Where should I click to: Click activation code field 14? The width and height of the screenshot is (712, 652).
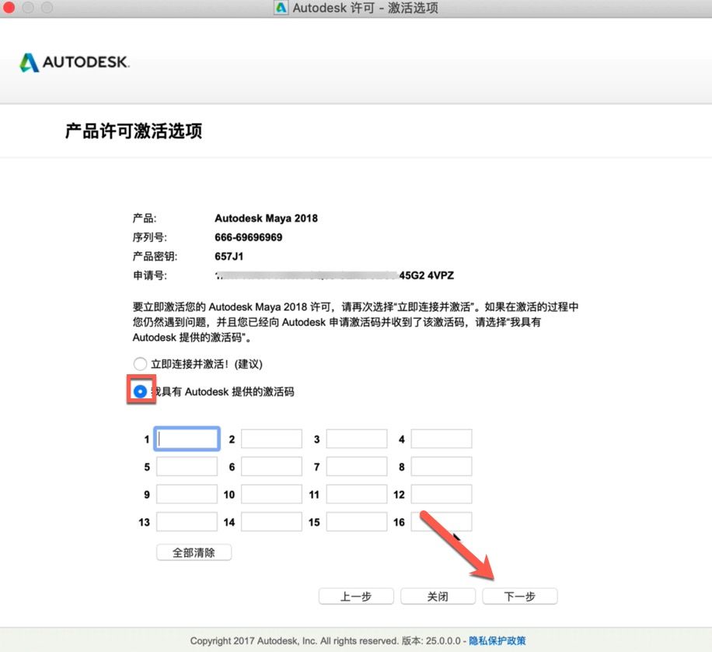click(x=271, y=522)
